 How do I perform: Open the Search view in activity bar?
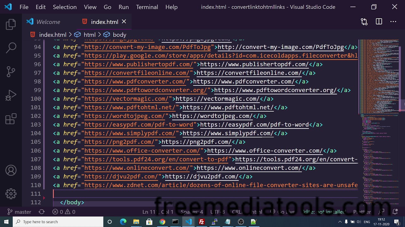[11, 48]
